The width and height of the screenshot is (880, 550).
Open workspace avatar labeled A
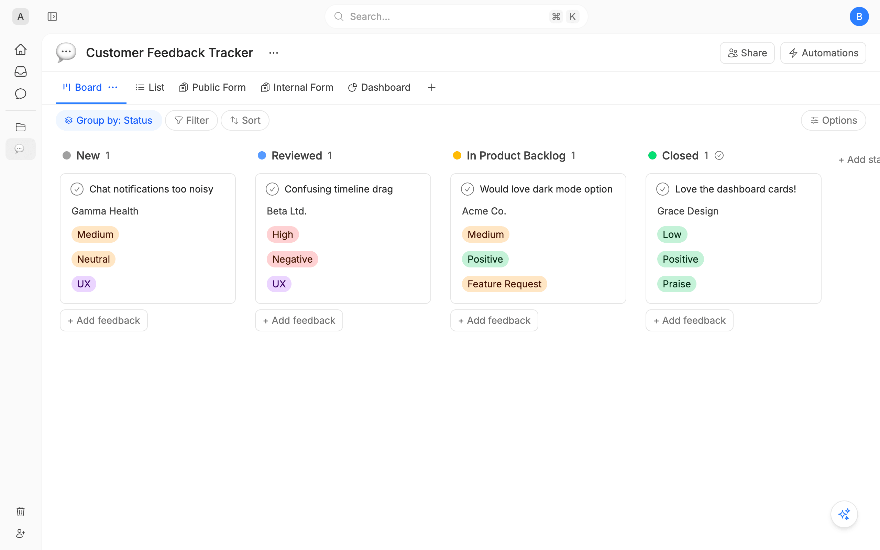21,16
